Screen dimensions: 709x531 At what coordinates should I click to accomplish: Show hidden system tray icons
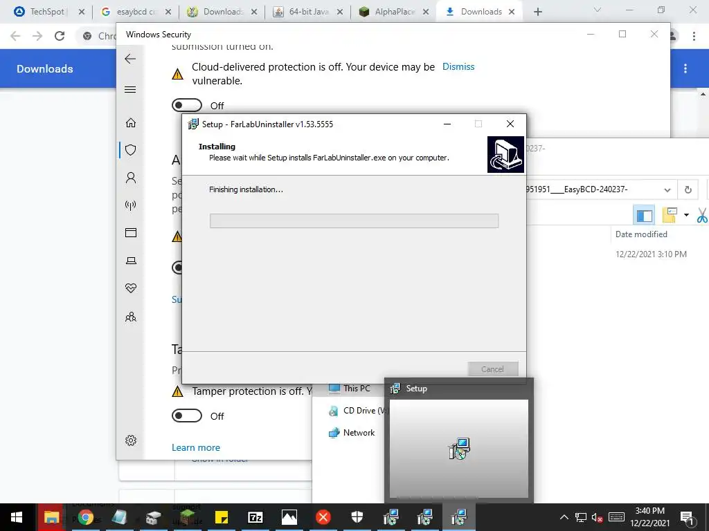(564, 517)
